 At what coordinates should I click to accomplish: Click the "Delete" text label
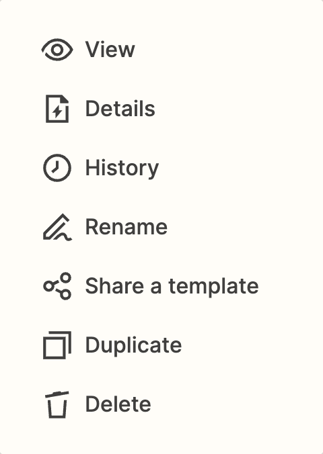118,404
